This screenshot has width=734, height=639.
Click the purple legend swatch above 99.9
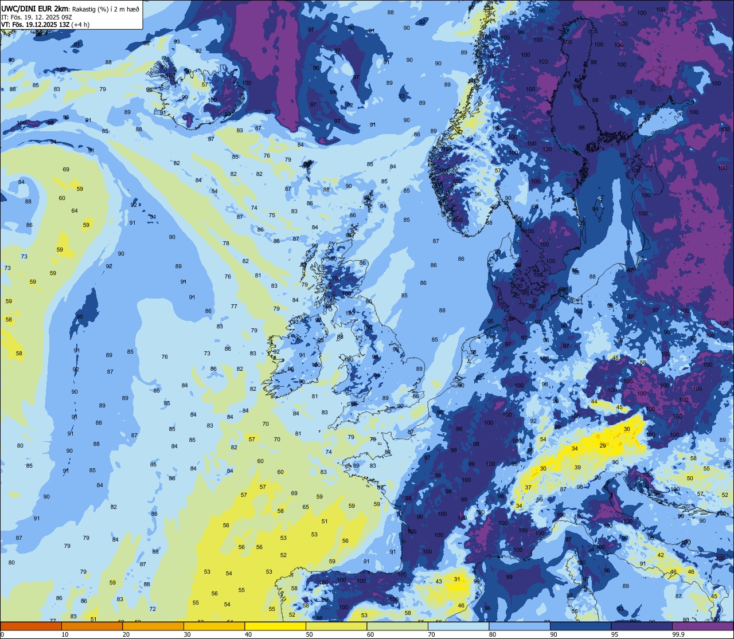click(703, 626)
